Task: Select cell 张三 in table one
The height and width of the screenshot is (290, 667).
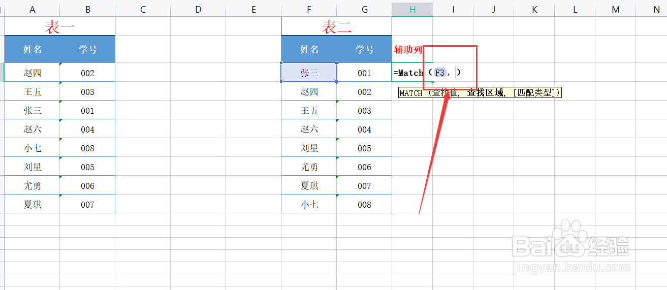Action: coord(33,110)
